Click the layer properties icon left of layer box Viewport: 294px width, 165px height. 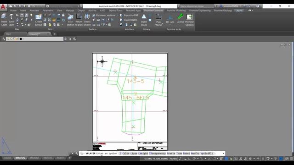(x=4, y=39)
